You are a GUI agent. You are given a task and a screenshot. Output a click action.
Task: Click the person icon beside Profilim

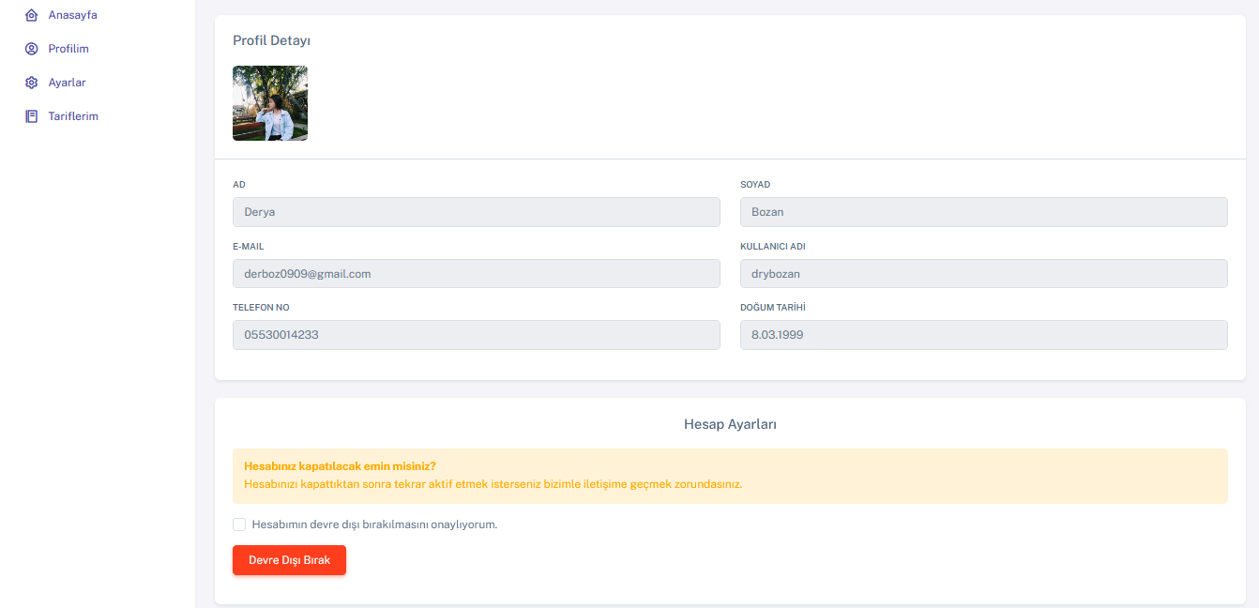point(30,48)
